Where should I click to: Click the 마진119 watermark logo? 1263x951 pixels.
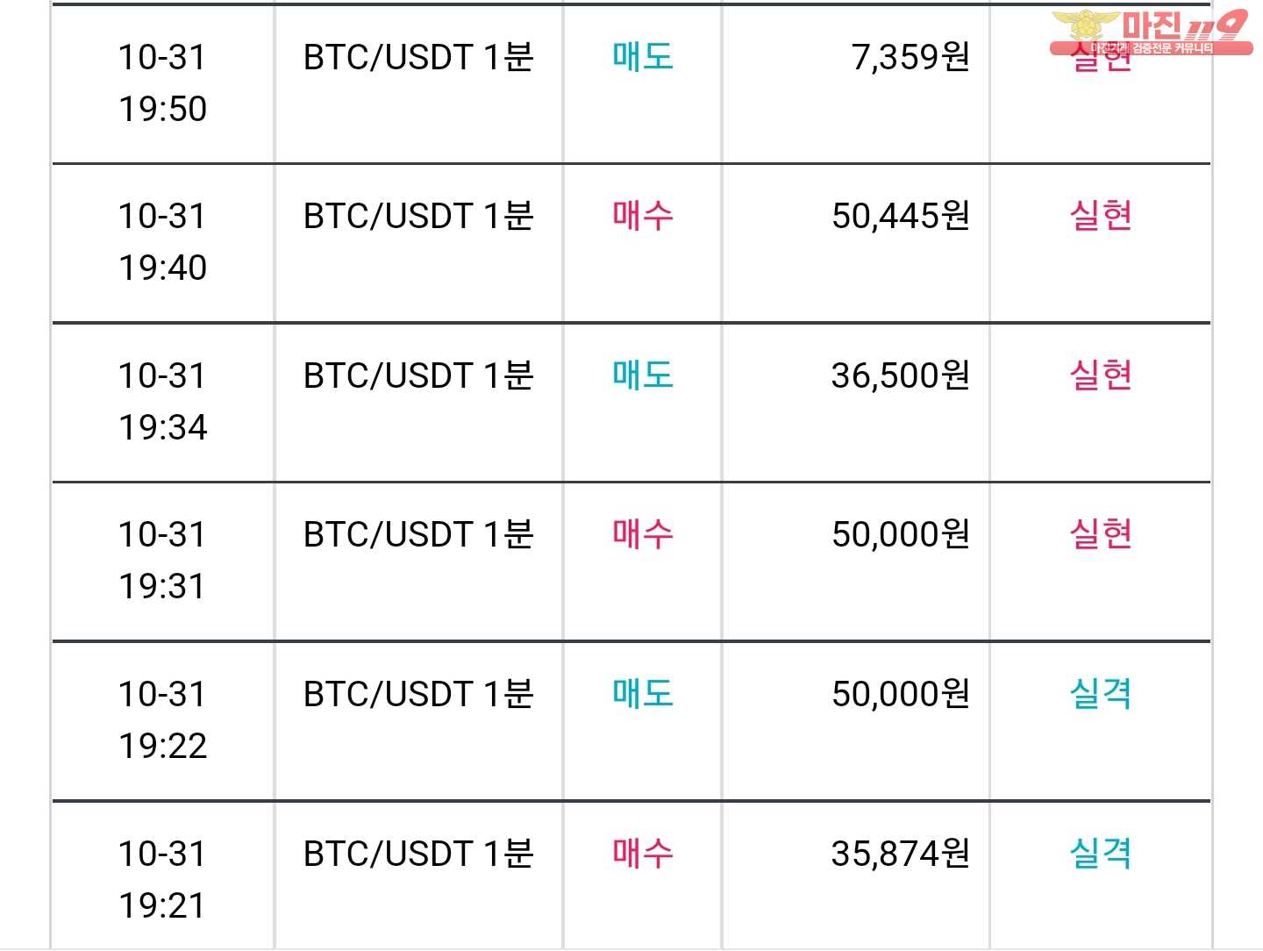coord(1151,33)
